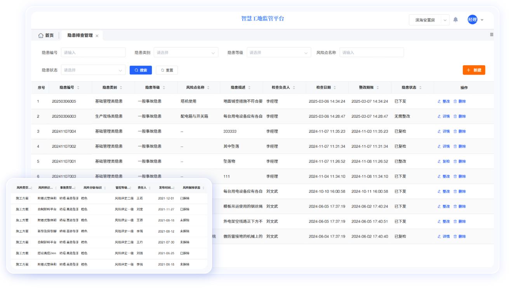
Task: Click the notification bell icon
Action: click(455, 20)
